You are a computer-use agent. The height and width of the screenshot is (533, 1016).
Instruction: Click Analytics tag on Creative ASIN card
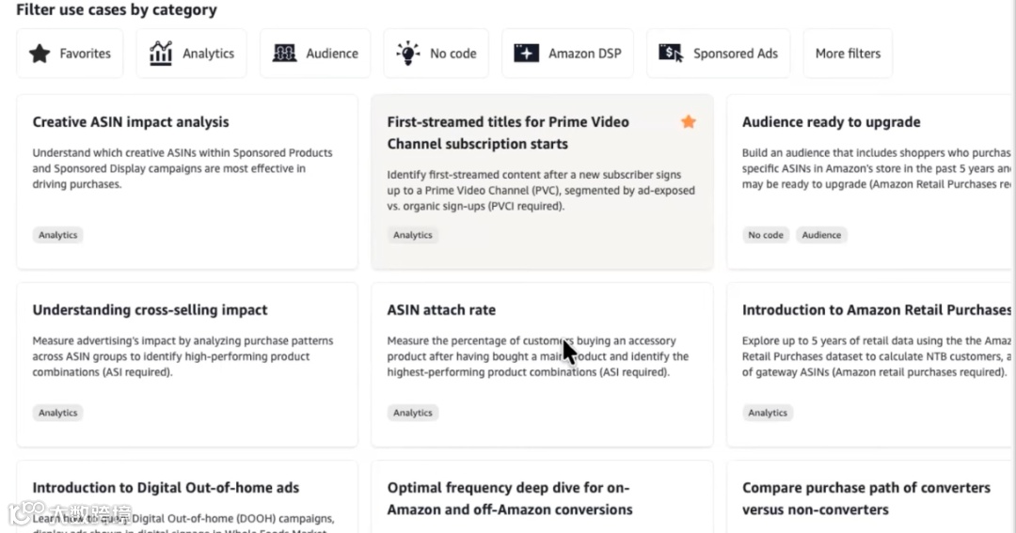coord(58,235)
